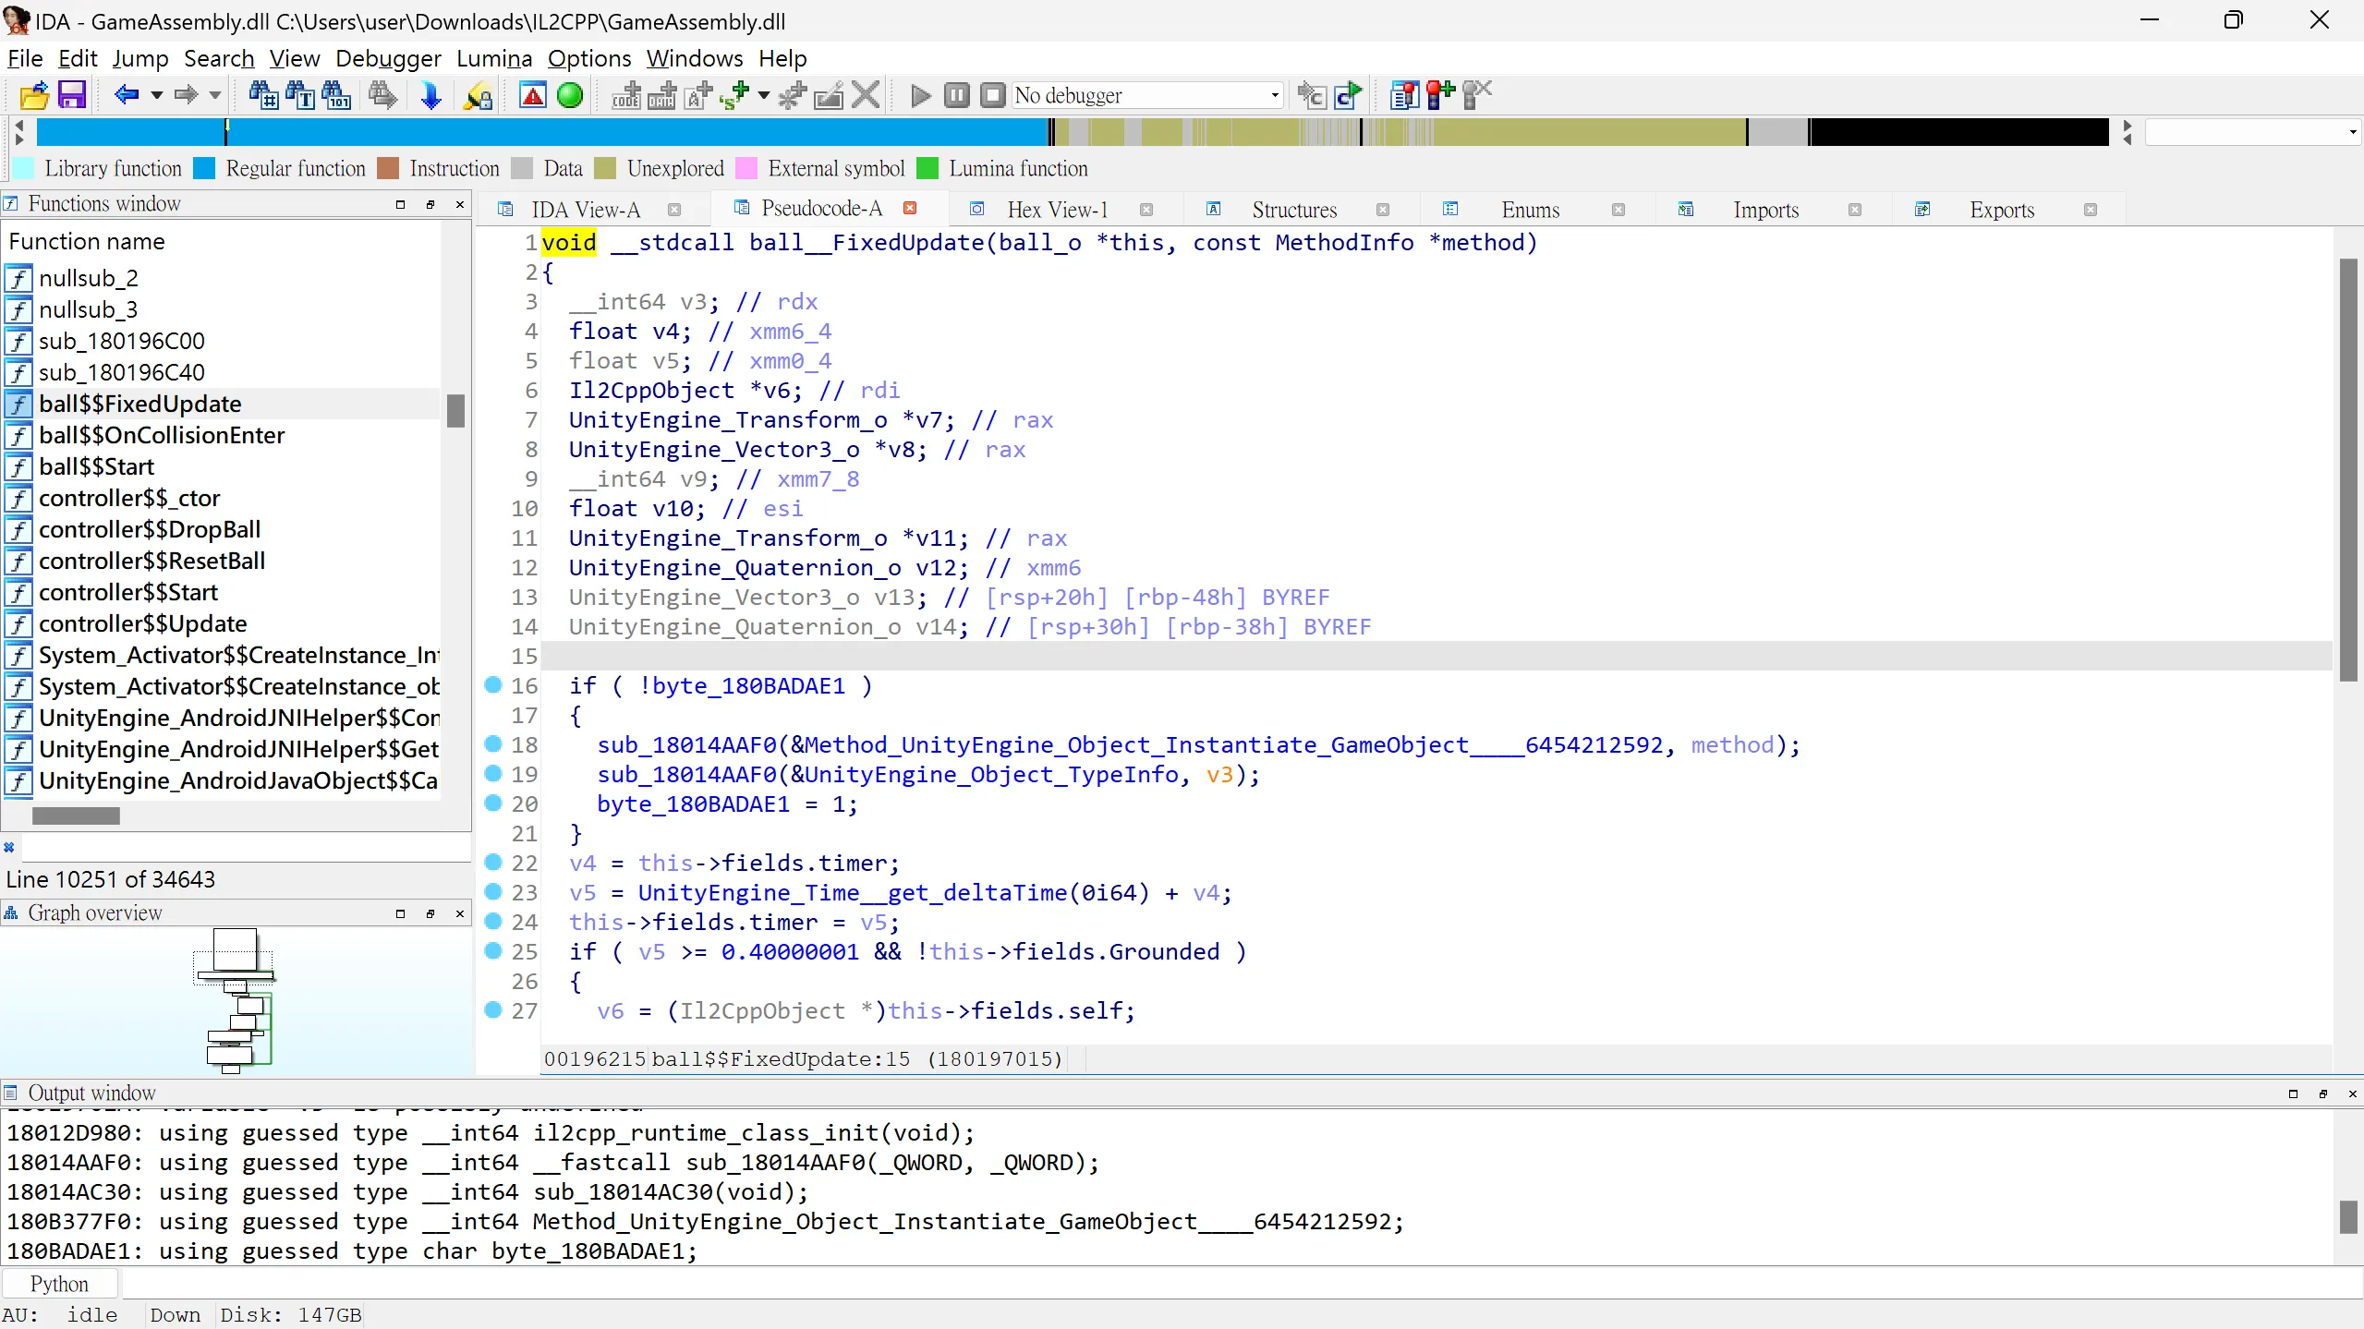Click the Python language selector button
Screen dimensions: 2364x1329
pos(59,1284)
